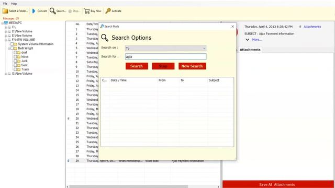The image size is (335, 188).
Task: Click the attachment icon on row 20
Action: (69, 119)
